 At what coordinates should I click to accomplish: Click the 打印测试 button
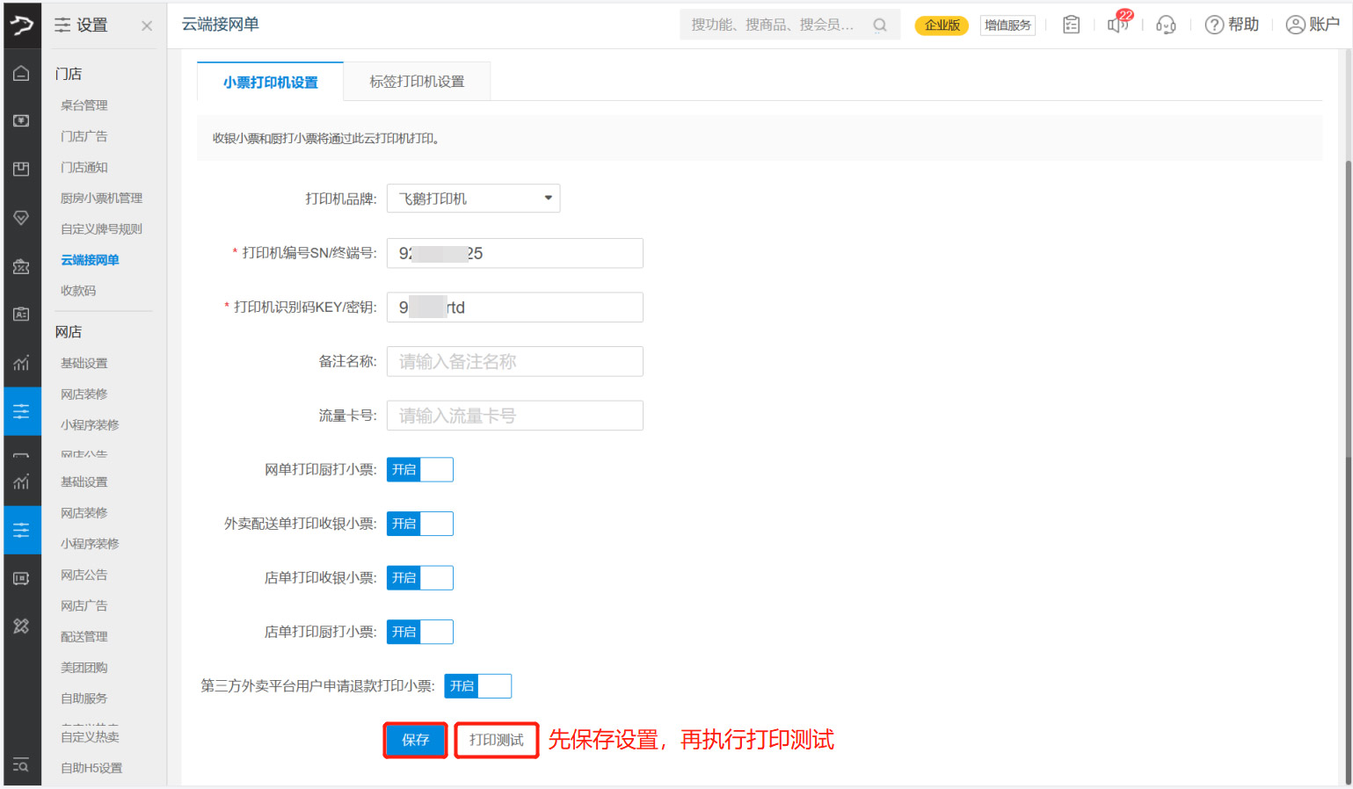point(496,740)
